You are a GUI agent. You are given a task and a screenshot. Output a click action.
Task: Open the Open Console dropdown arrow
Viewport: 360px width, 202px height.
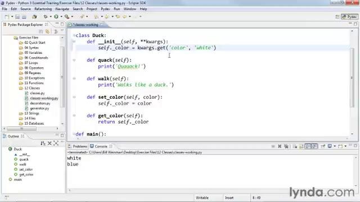click(x=345, y=146)
